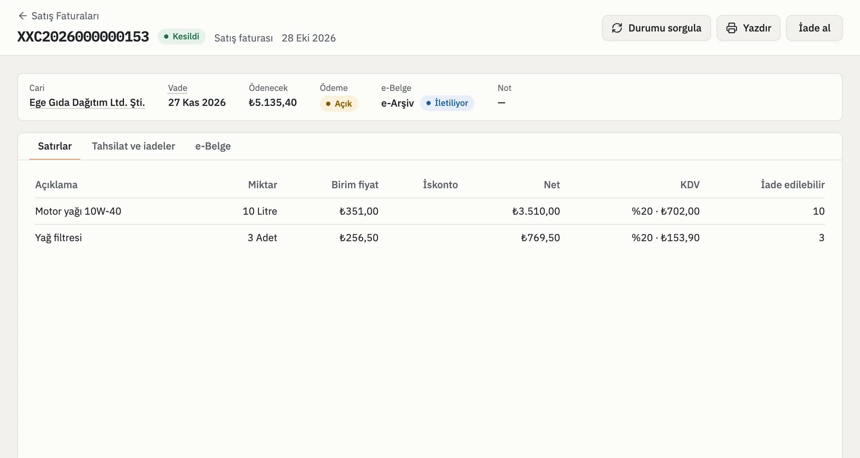Click the Yağ filtresi row description
860x458 pixels.
(x=58, y=238)
